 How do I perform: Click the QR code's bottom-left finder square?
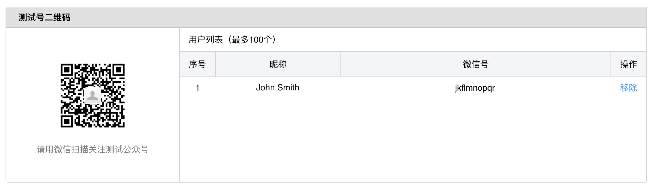click(66, 122)
